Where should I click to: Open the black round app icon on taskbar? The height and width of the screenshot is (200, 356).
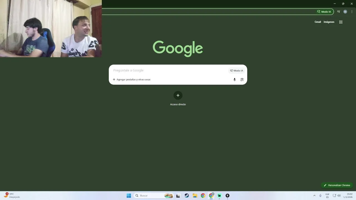(228, 196)
